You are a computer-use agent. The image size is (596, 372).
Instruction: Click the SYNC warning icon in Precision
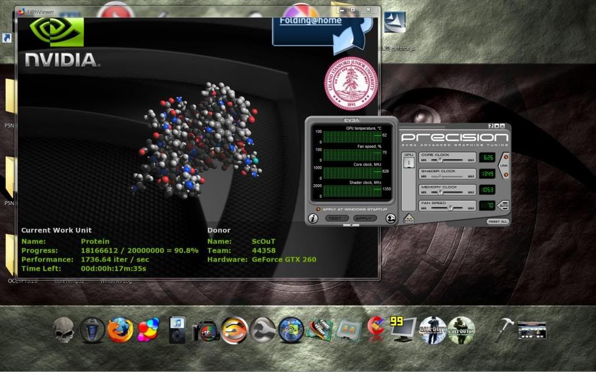409,219
